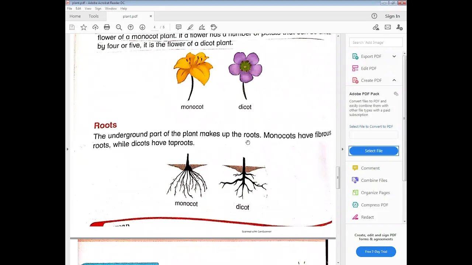Viewport: 472px width, 265px height.
Task: Click the cloud upload icon
Action: tap(95, 27)
